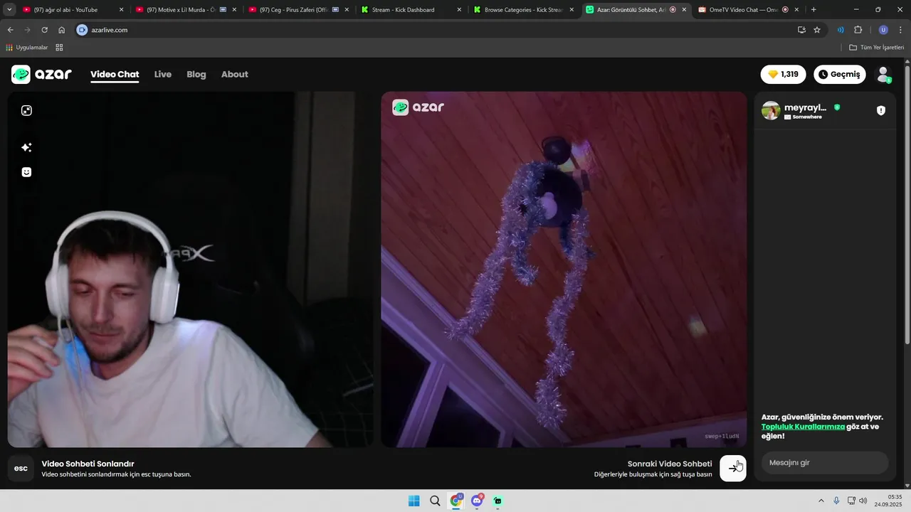
Task: Click the partner's video feed
Action: [564, 270]
